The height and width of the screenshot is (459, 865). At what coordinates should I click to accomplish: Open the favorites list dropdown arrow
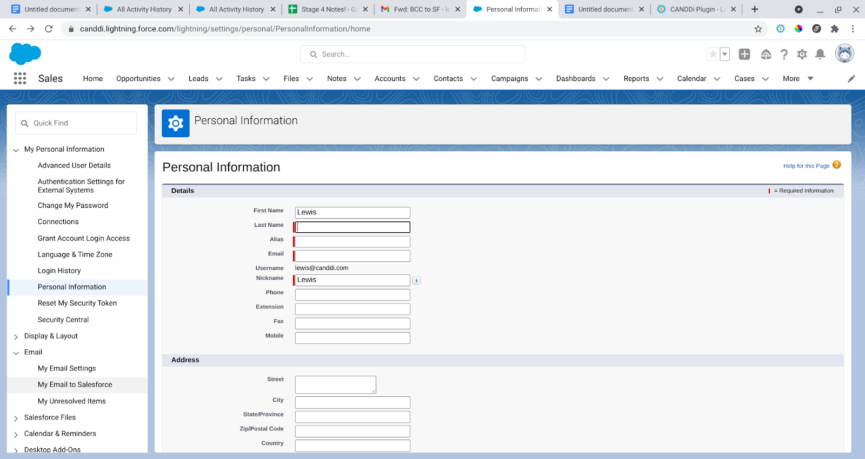coord(725,54)
